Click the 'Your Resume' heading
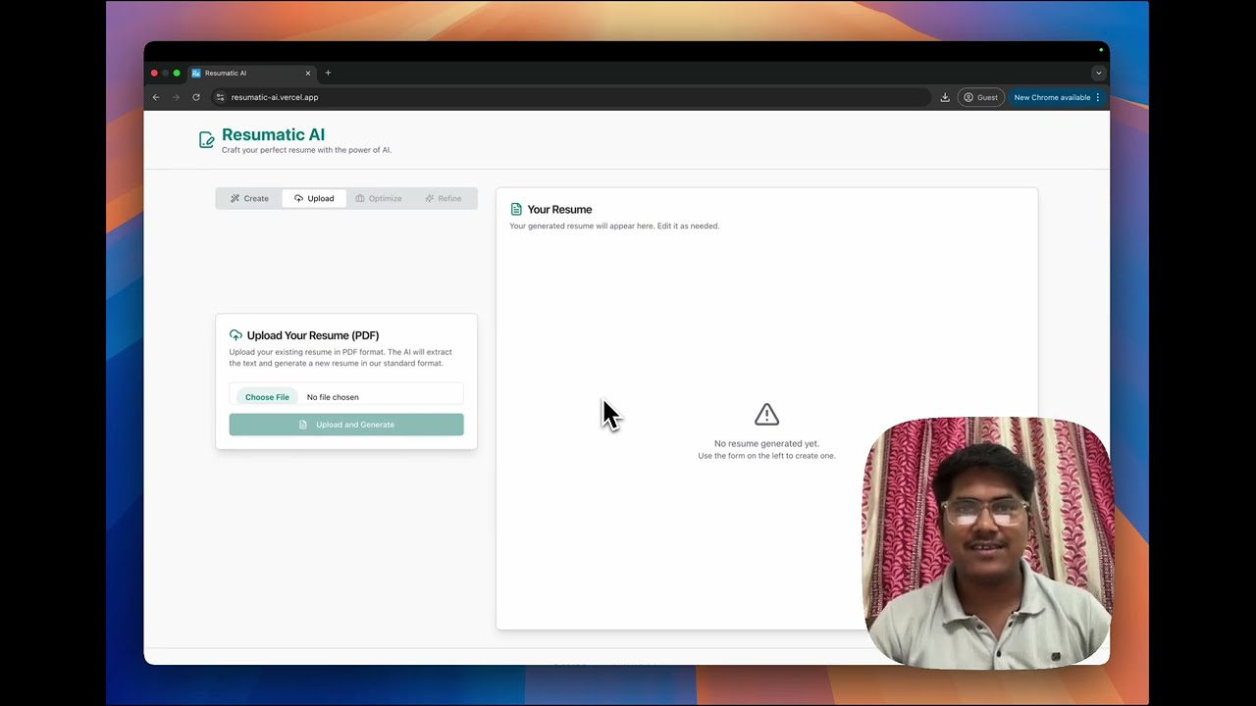This screenshot has height=706, width=1256. point(559,209)
